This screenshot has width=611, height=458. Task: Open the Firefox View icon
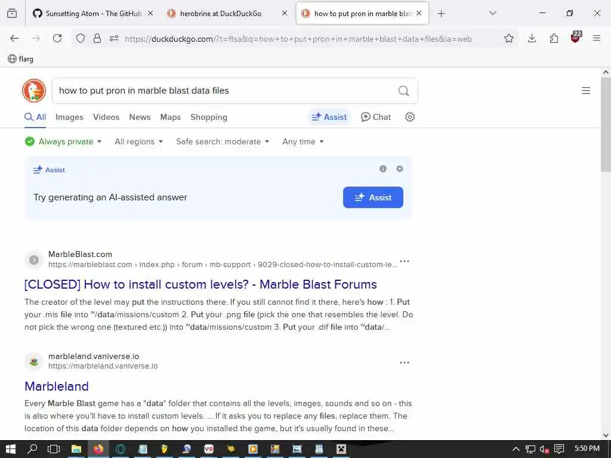click(12, 13)
